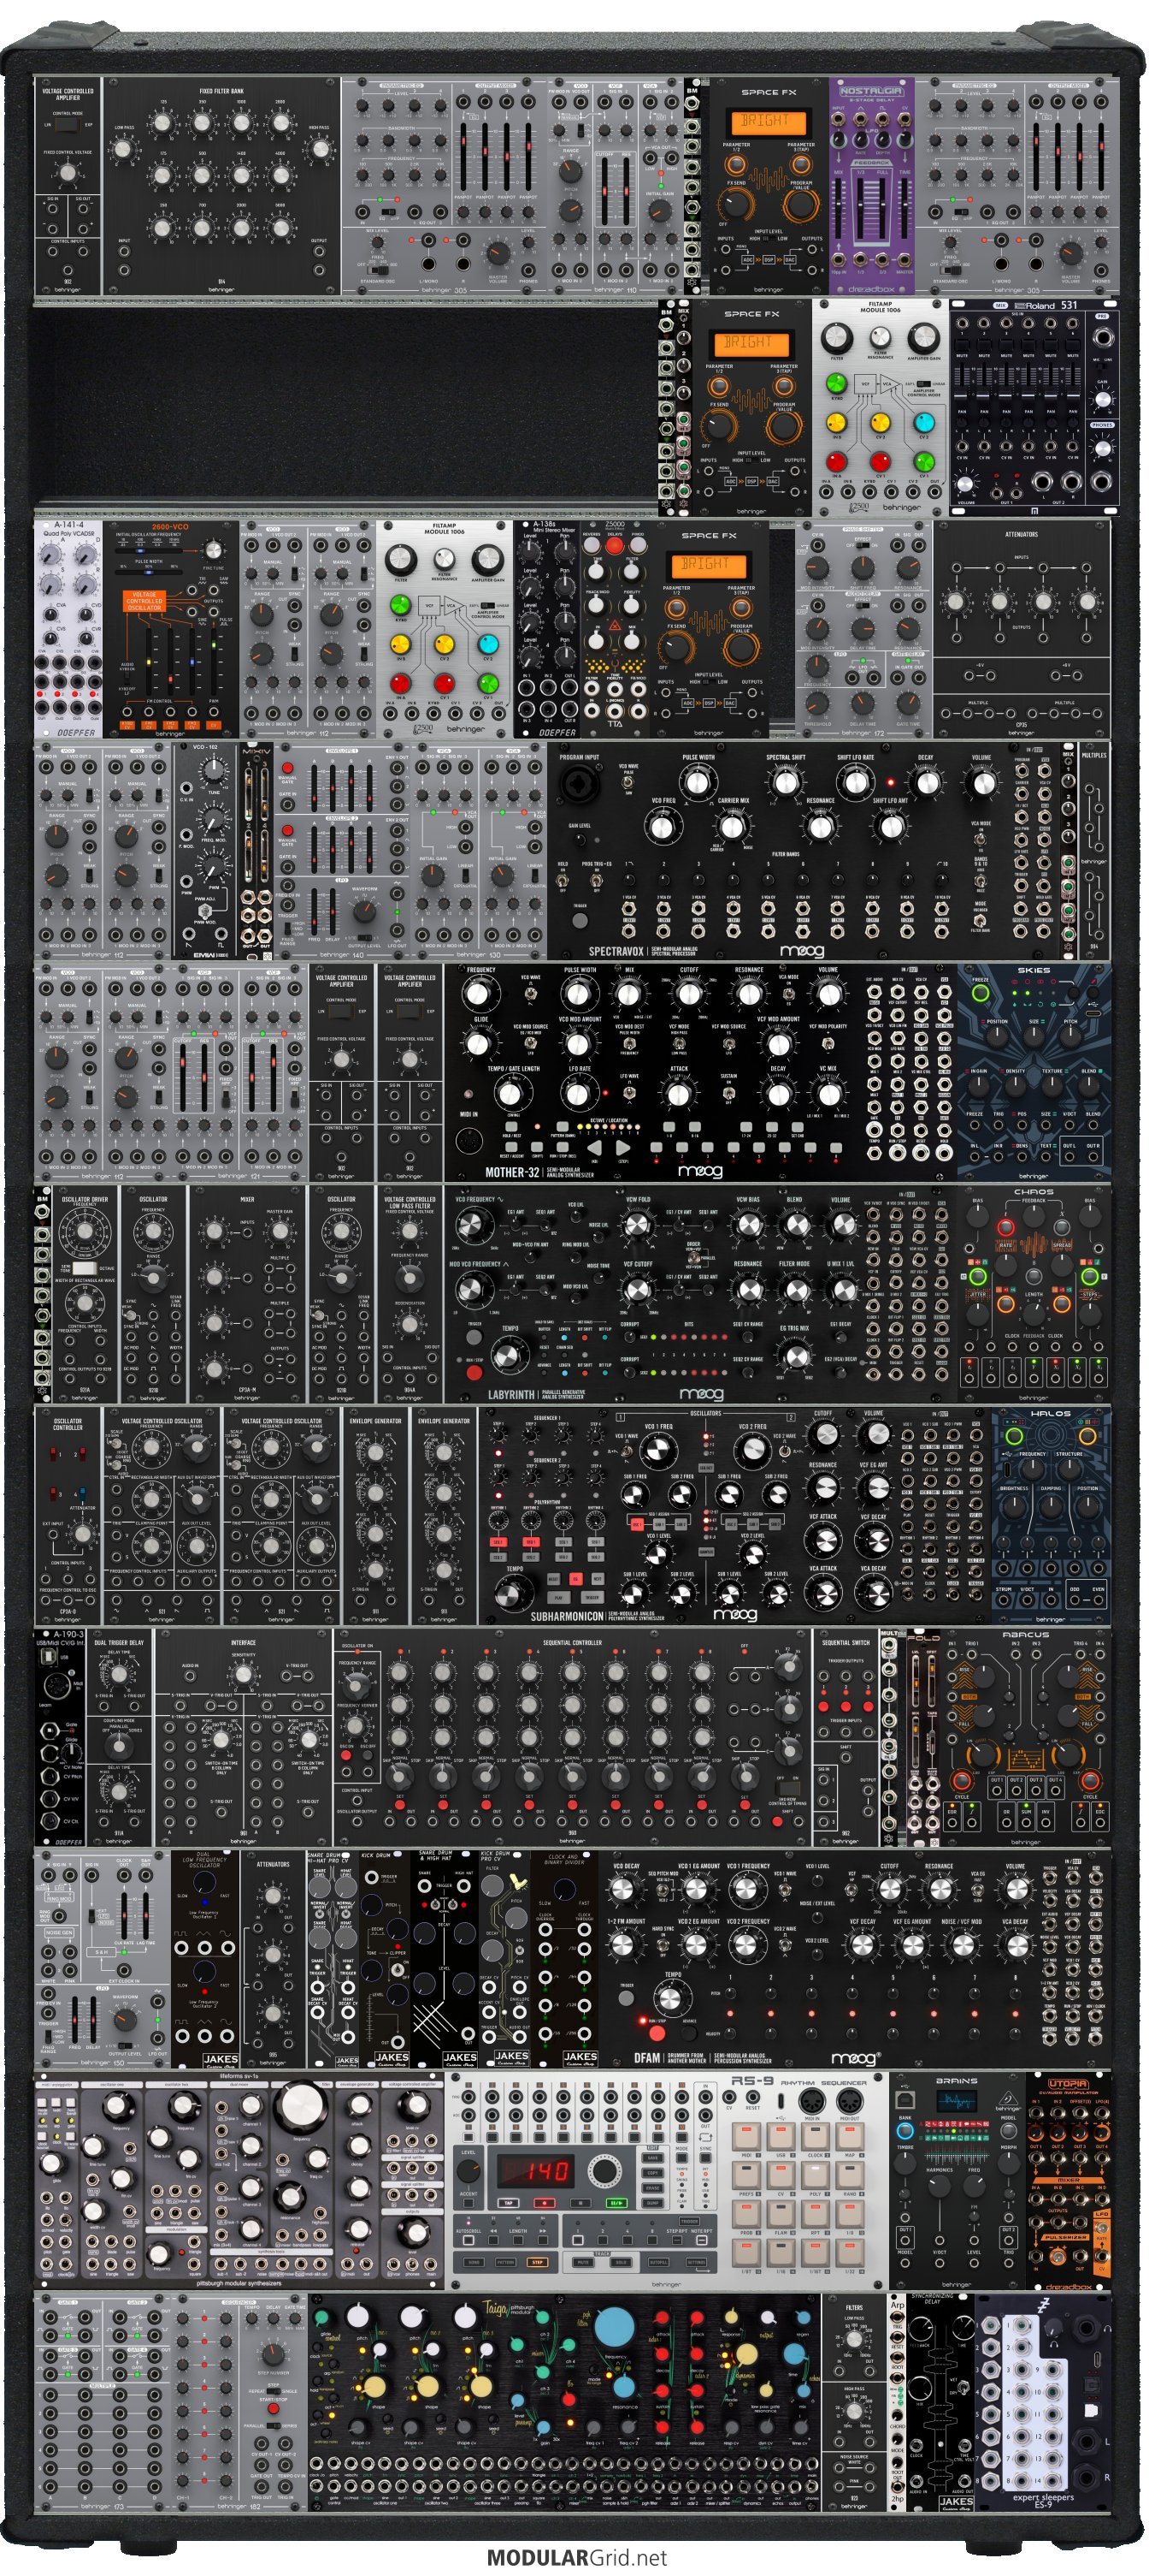
Task: Select the purple Nostalgia delay module
Action: click(870, 186)
